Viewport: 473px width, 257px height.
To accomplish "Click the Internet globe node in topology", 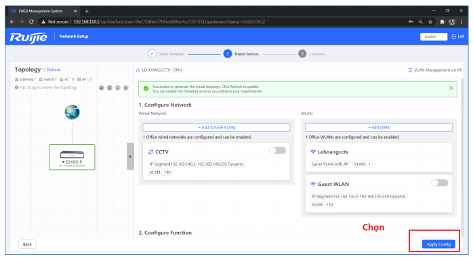I will coord(72,112).
